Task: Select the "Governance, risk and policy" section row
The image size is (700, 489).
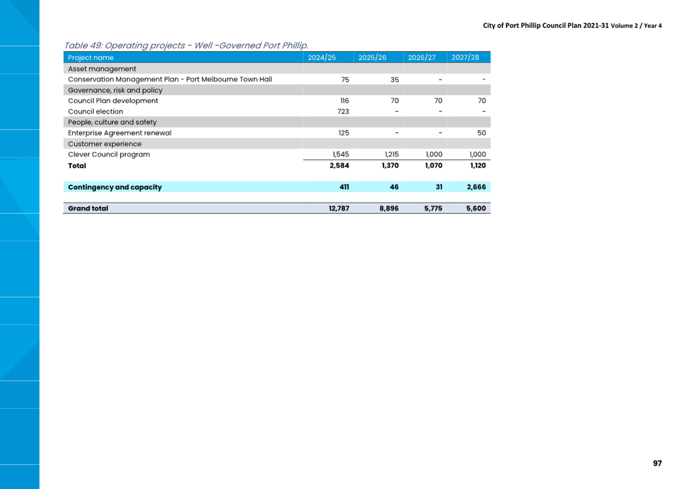Action: 277,90
